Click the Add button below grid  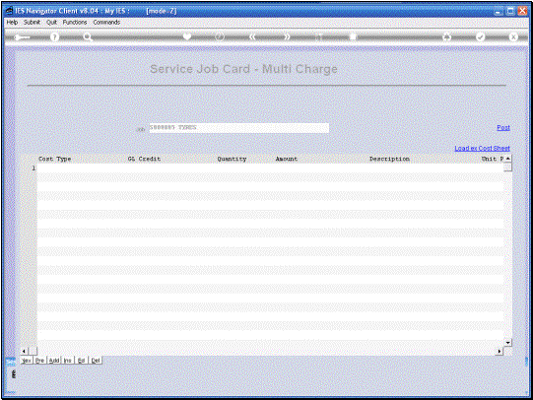(x=54, y=361)
